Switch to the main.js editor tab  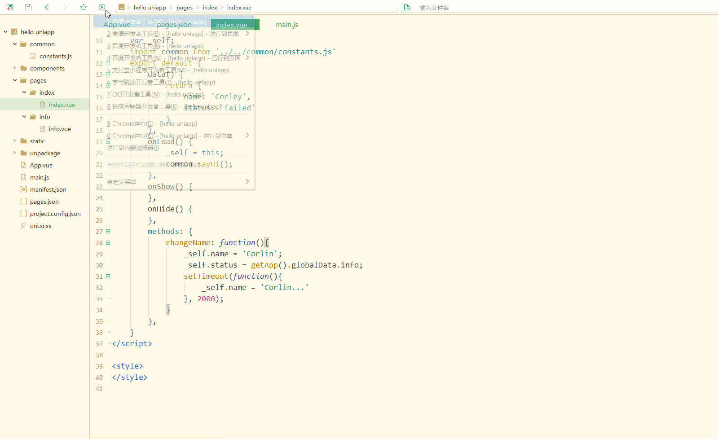[287, 25]
